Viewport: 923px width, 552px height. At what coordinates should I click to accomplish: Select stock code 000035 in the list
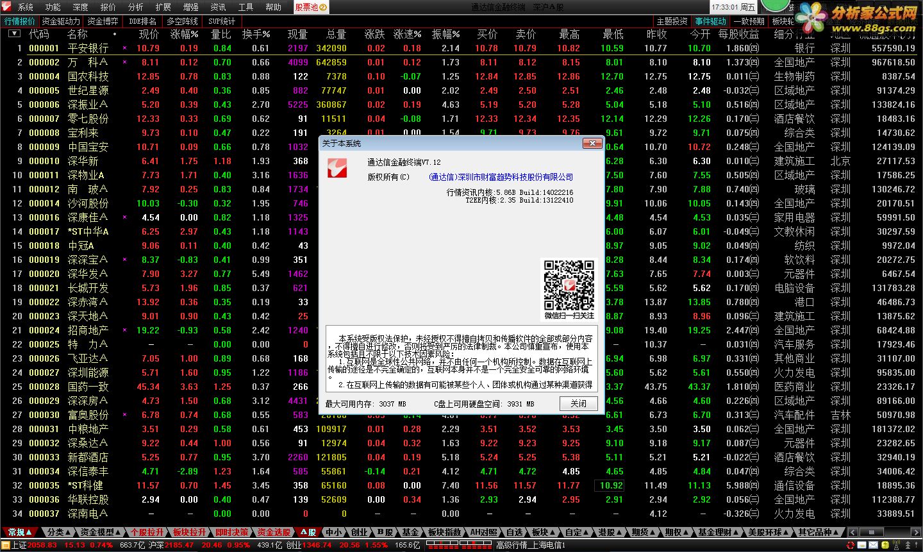coord(44,485)
